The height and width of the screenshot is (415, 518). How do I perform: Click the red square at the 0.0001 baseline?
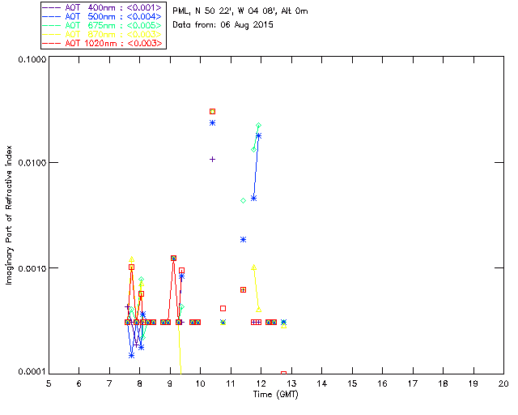click(283, 374)
